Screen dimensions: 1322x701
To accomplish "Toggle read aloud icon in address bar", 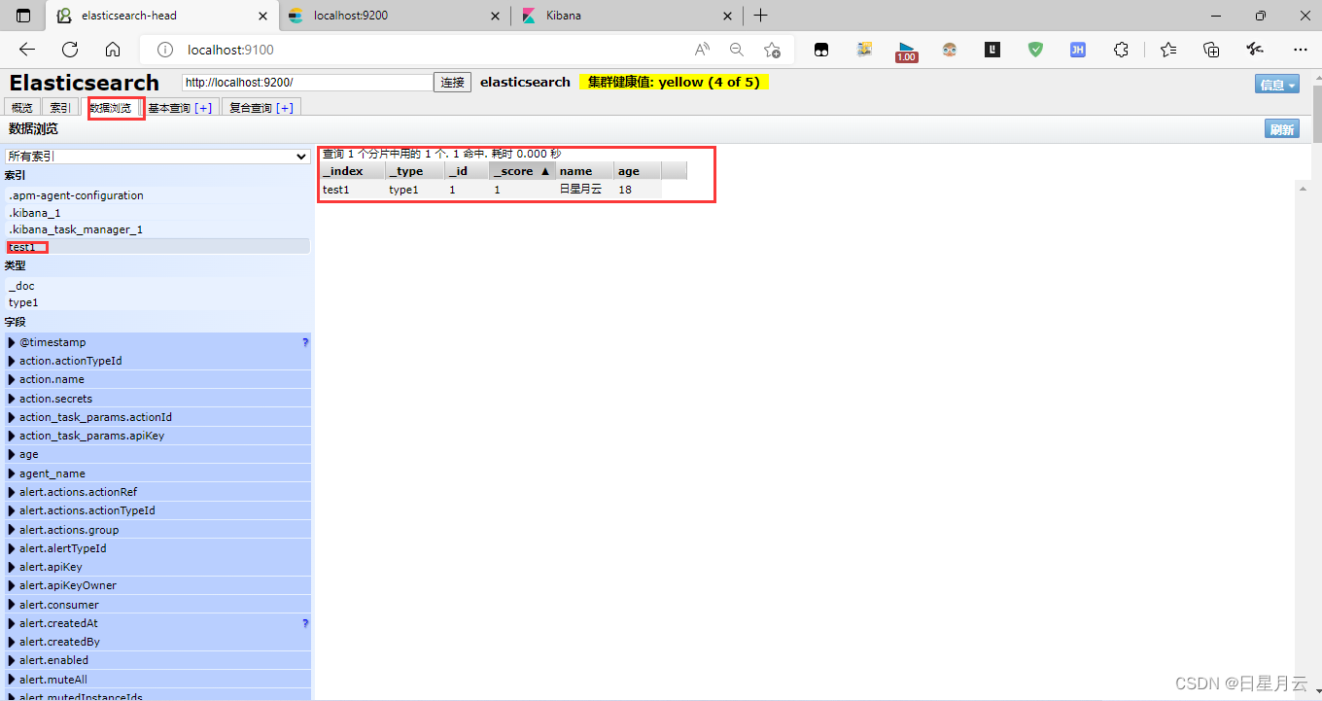I will (x=702, y=50).
